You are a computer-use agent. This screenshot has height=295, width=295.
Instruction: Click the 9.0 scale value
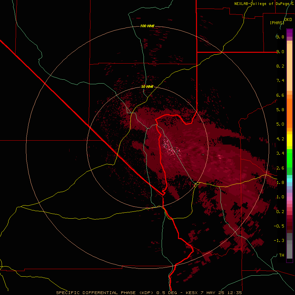[x=280, y=51]
